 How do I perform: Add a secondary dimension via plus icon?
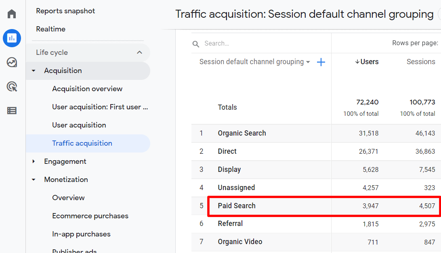pyautogui.click(x=321, y=62)
